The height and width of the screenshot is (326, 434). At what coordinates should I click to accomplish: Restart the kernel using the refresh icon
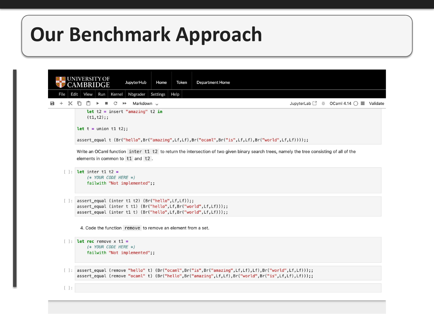tap(115, 103)
